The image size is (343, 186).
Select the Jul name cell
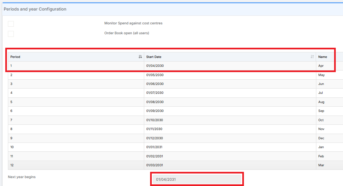tap(321, 93)
